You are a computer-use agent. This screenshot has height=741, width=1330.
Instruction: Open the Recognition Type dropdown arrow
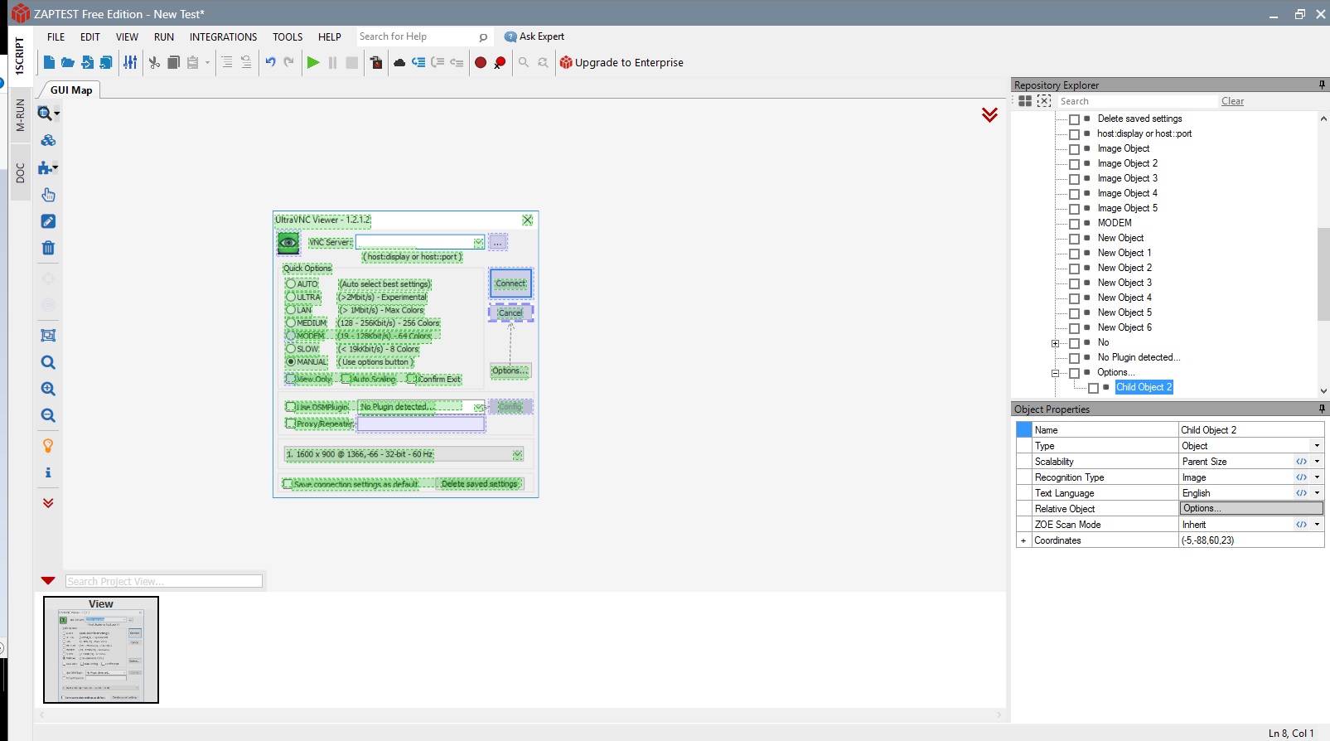[x=1317, y=477]
